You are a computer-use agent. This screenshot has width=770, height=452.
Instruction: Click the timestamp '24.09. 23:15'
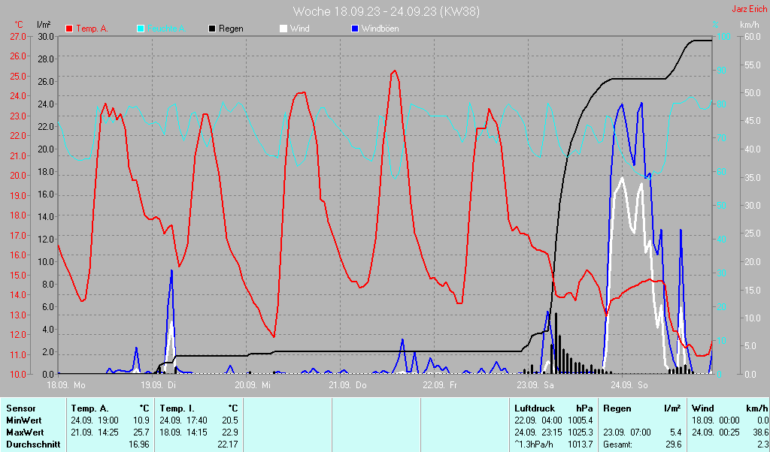(538, 433)
